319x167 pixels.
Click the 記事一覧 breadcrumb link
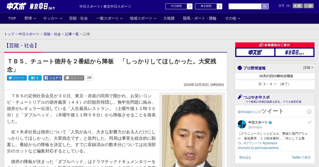(x=72, y=34)
